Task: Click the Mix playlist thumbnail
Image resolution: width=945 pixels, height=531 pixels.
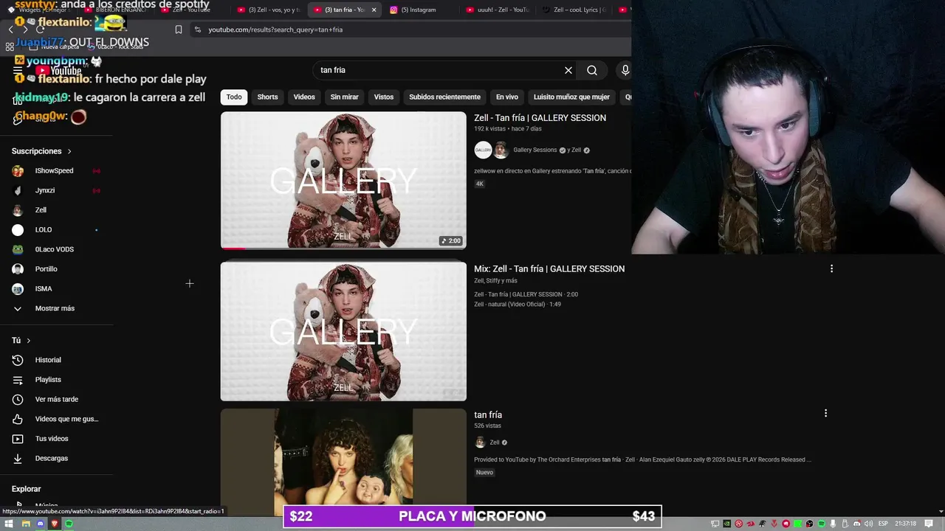Action: click(x=343, y=332)
